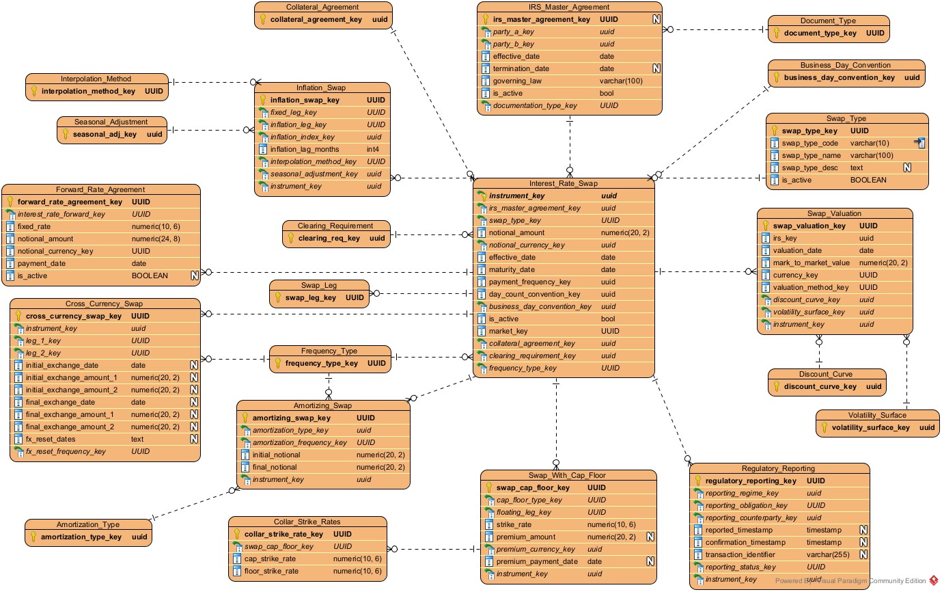
Task: Click the maturity_date column in Interest_Rate_Swap
Action: click(512, 270)
